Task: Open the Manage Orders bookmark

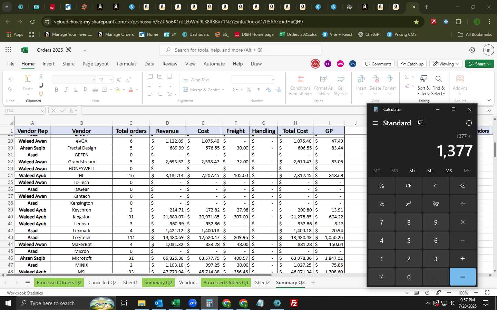Action: (x=116, y=34)
